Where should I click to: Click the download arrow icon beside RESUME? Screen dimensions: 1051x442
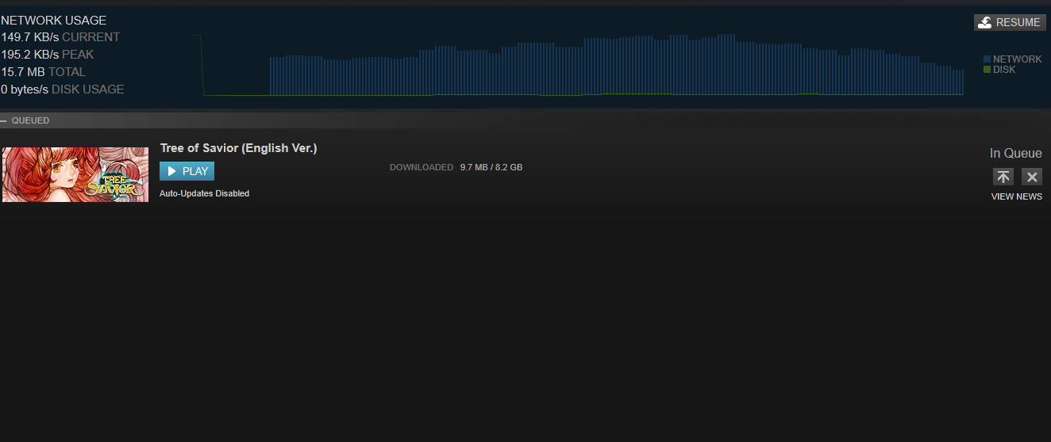985,22
